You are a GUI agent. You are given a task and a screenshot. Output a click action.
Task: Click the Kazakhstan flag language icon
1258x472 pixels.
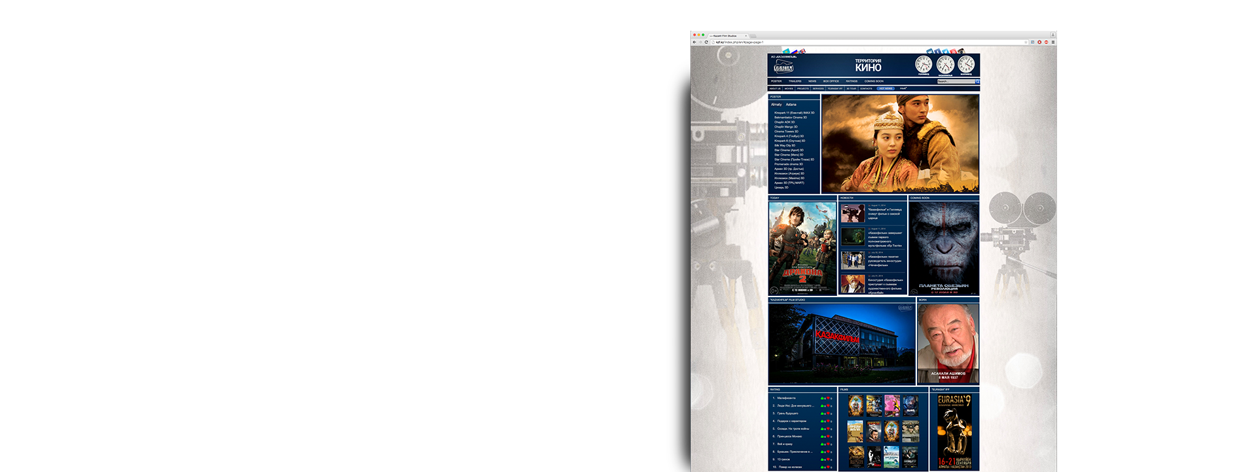click(x=787, y=50)
